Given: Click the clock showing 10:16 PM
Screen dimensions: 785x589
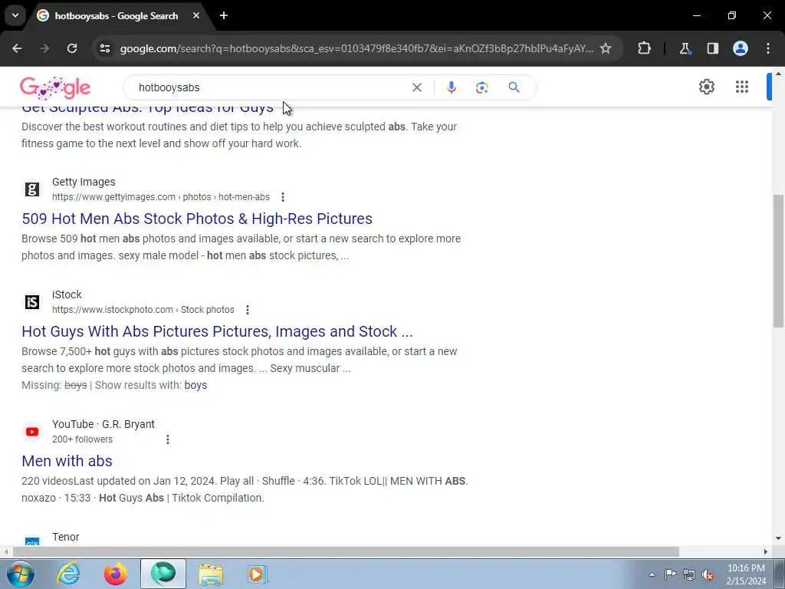Looking at the screenshot, I should pyautogui.click(x=746, y=574).
